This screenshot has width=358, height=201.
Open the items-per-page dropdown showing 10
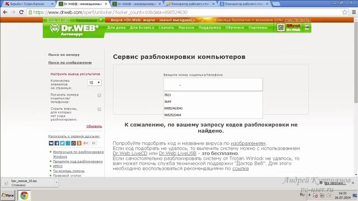[95, 83]
